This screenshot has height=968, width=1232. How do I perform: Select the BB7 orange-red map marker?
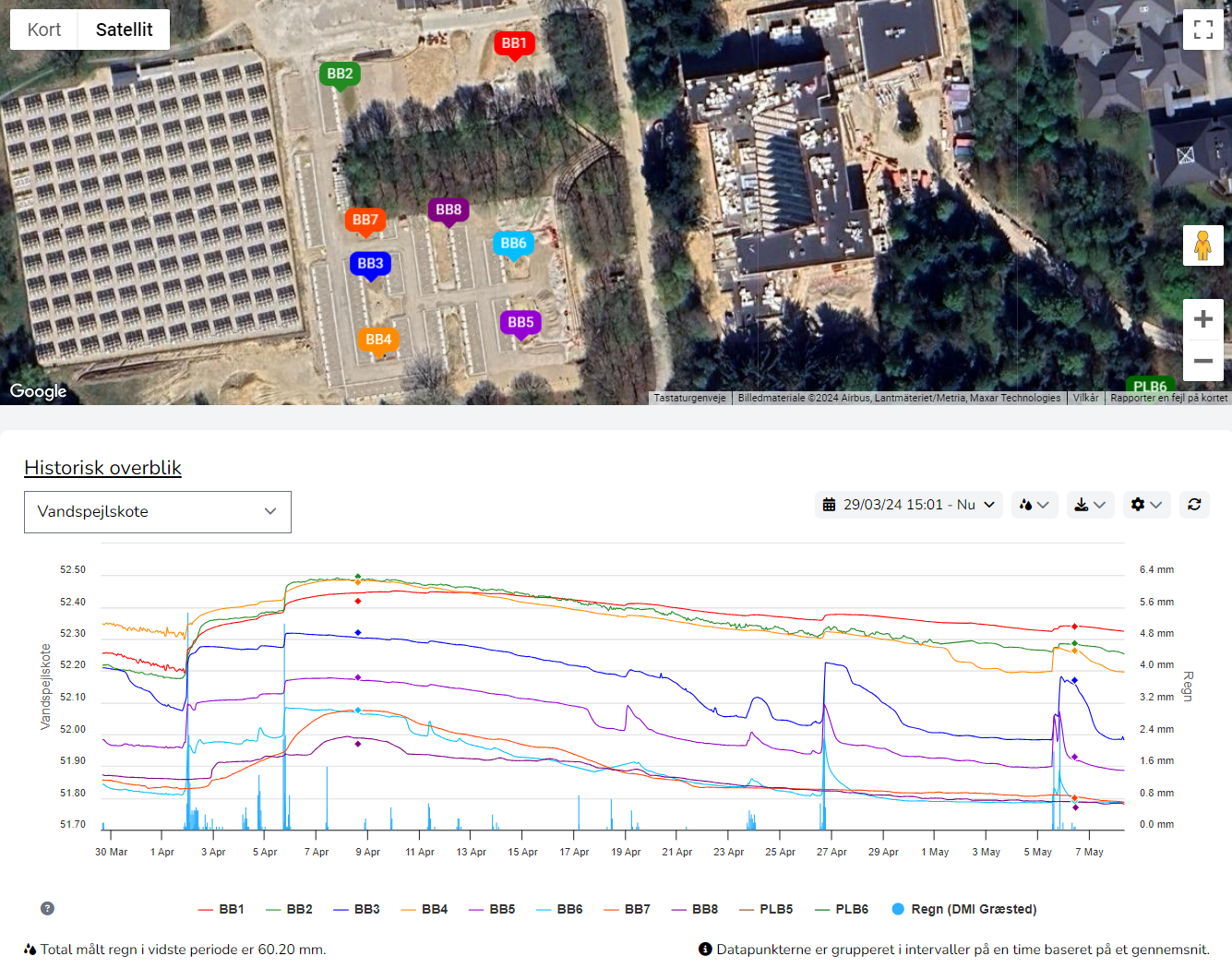click(x=365, y=221)
